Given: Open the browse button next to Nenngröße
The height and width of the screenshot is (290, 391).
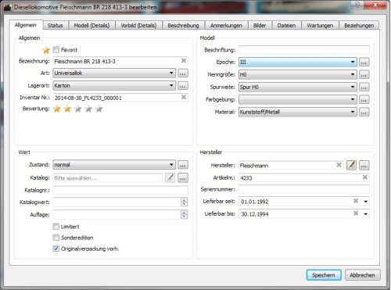Looking at the screenshot, I should 364,75.
